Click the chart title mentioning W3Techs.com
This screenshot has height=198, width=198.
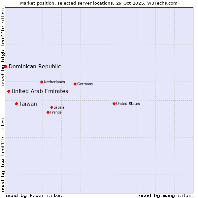(x=99, y=3)
